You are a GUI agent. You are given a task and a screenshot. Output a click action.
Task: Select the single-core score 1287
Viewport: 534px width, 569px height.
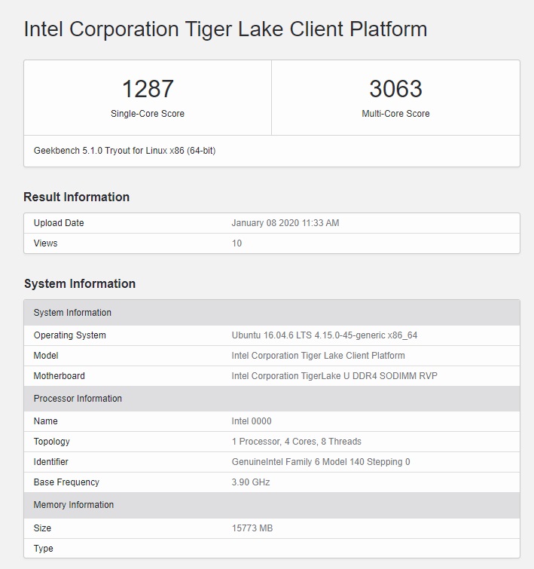click(148, 88)
